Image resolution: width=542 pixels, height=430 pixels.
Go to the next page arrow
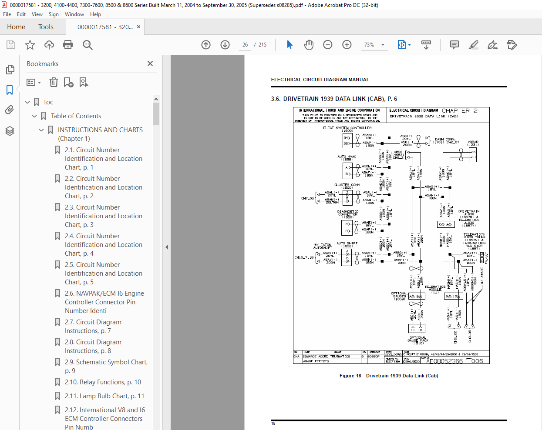(225, 45)
